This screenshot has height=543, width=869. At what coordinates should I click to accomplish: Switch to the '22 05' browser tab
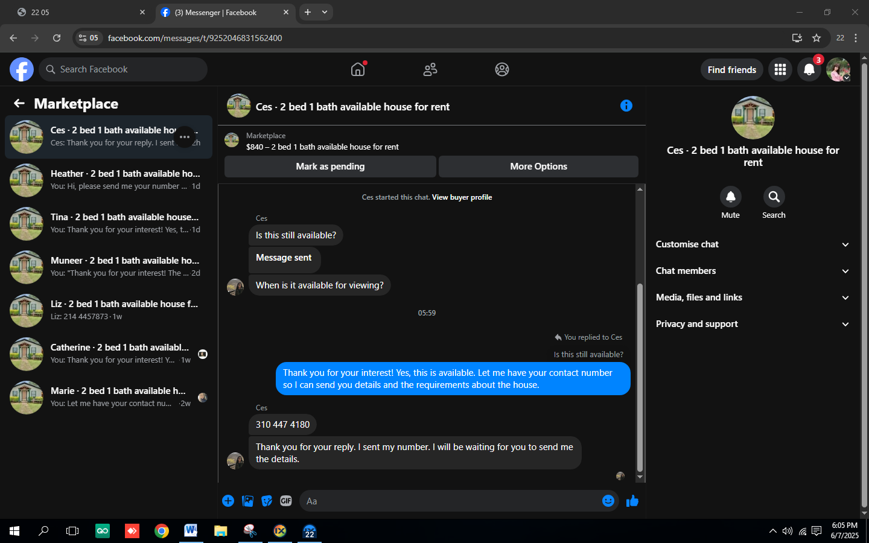[x=81, y=12]
